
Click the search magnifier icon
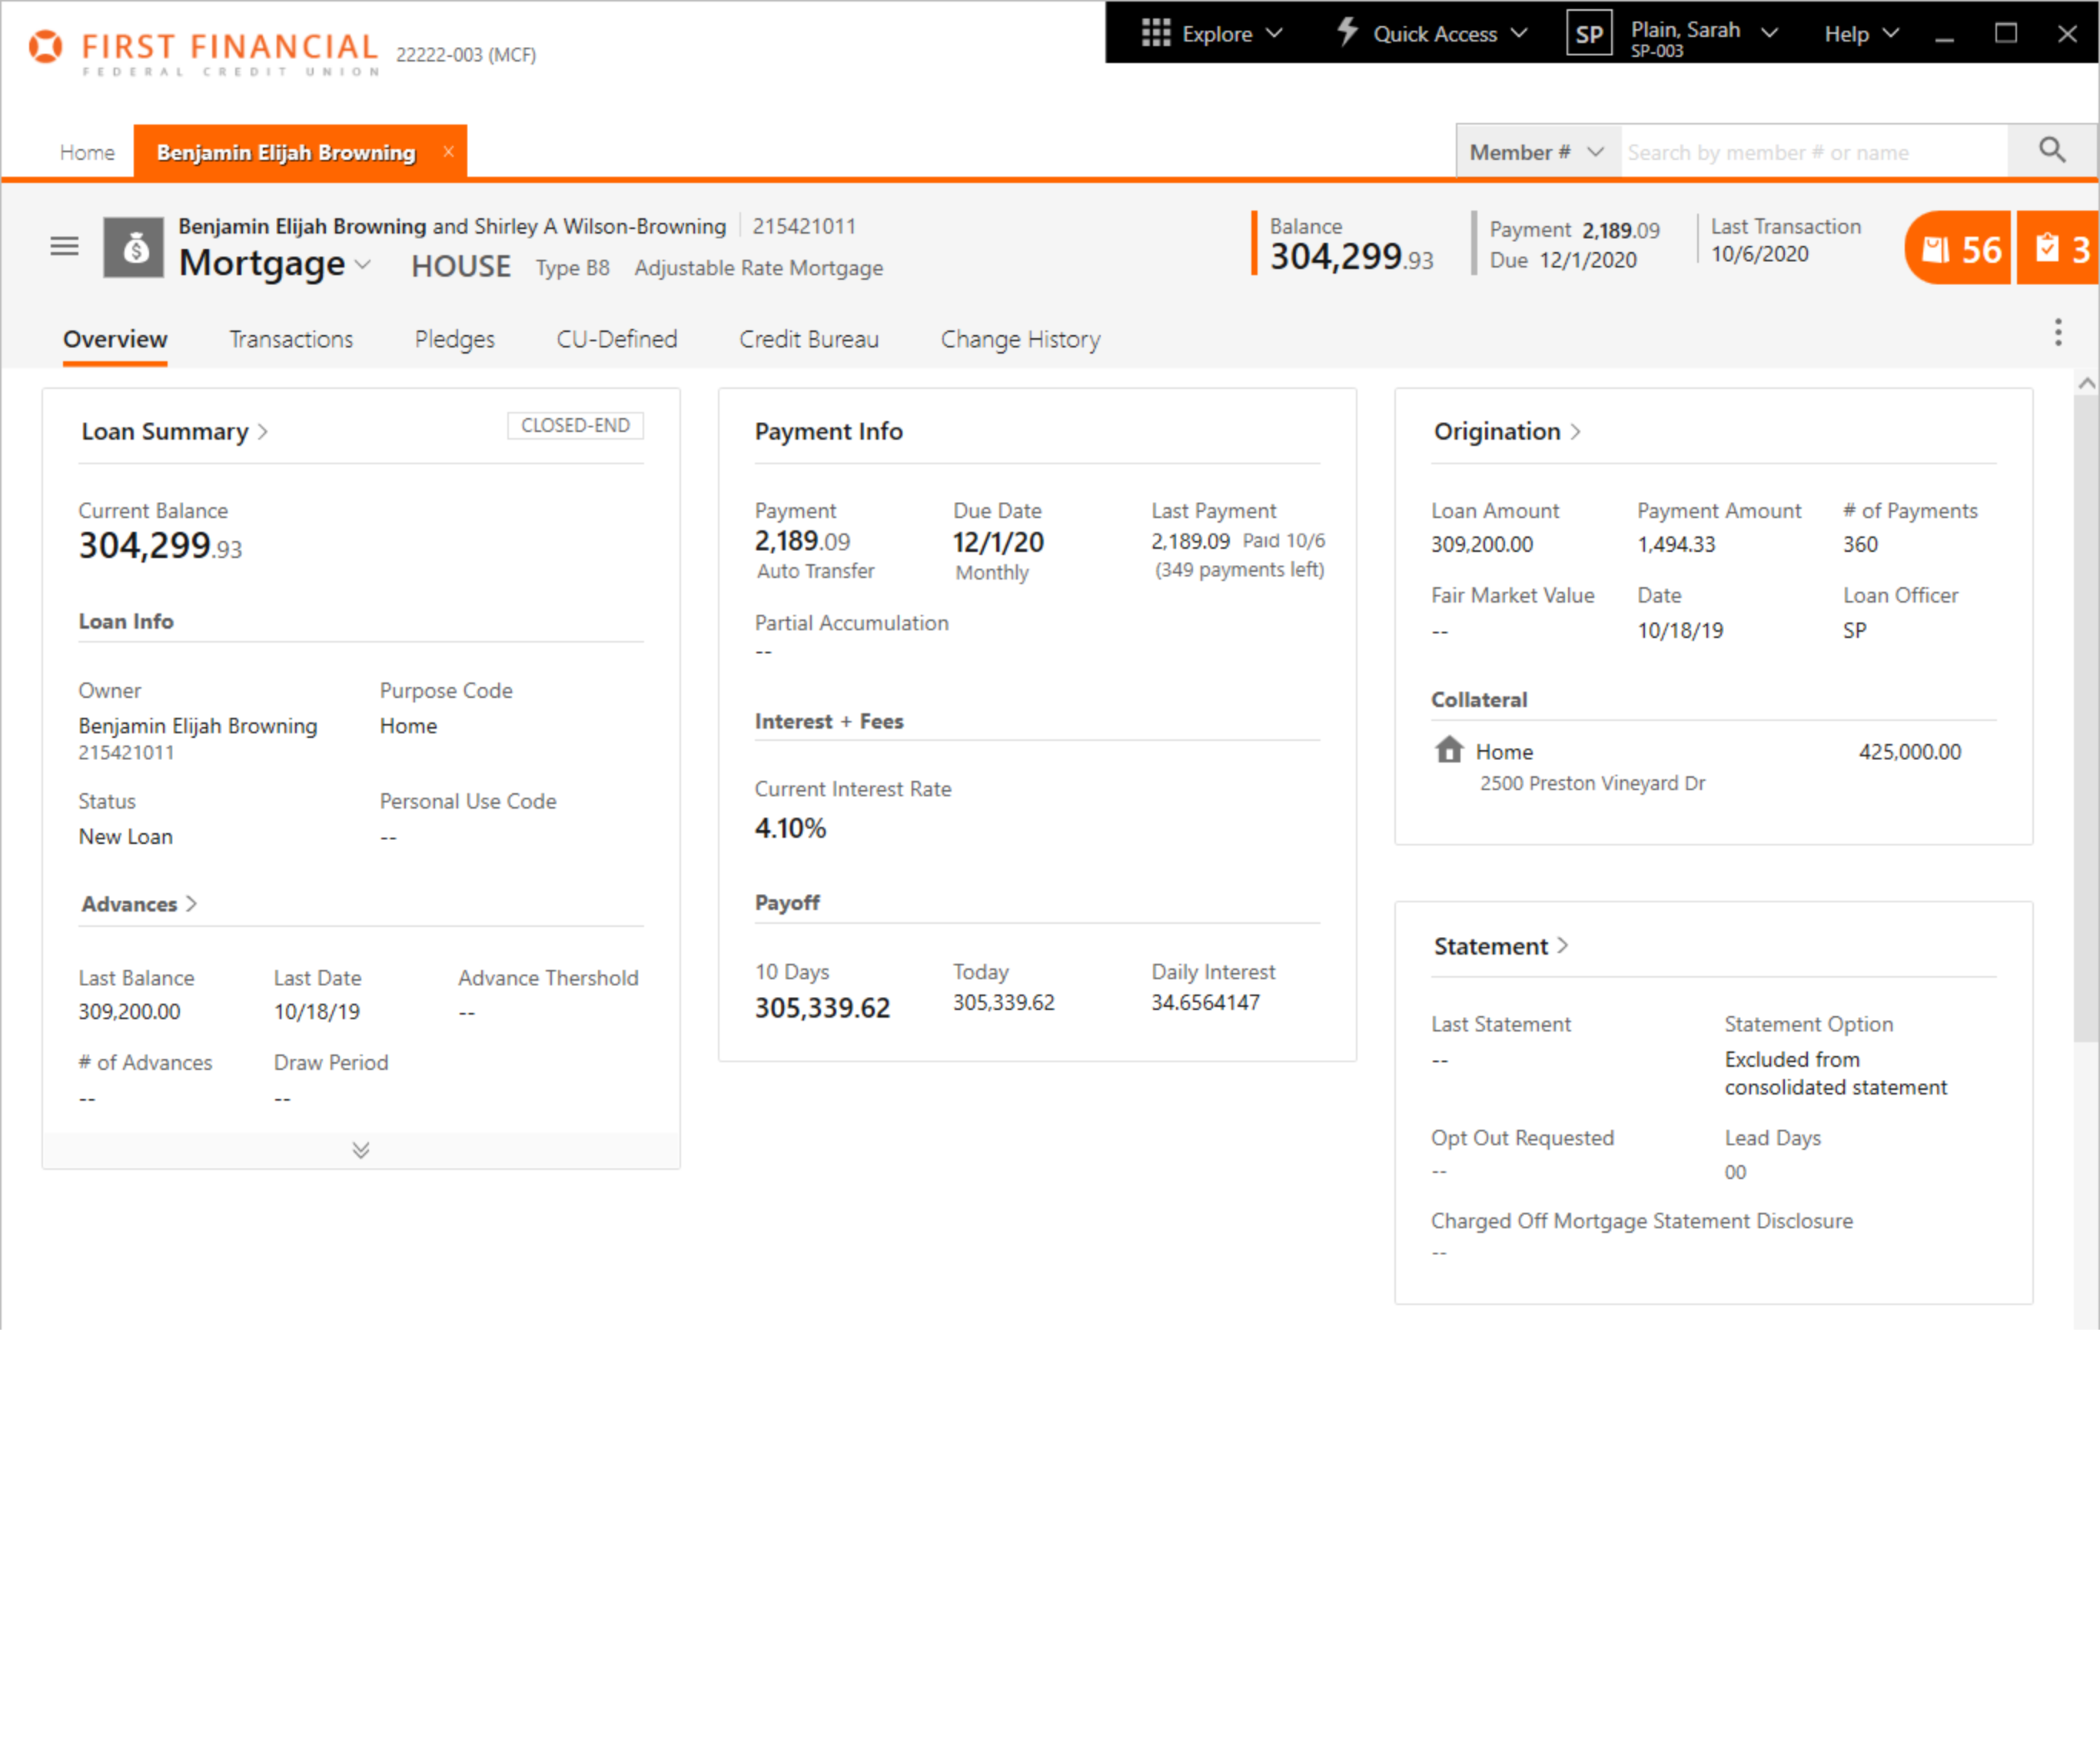(x=2052, y=151)
